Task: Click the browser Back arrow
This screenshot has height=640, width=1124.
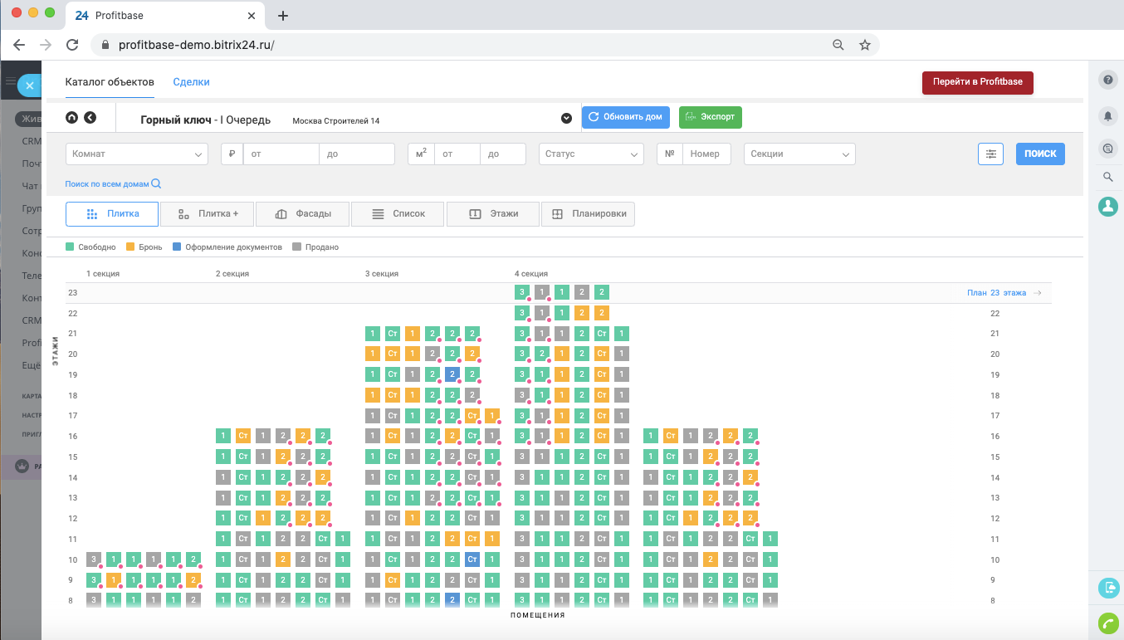Action: coord(19,45)
